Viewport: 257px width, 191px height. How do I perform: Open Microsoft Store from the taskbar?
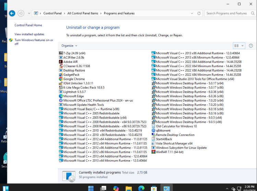click(154, 188)
